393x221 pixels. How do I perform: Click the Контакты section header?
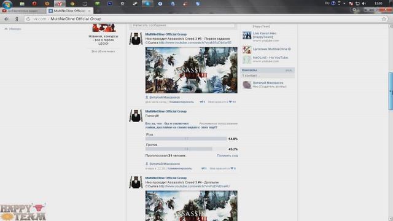coord(268,70)
